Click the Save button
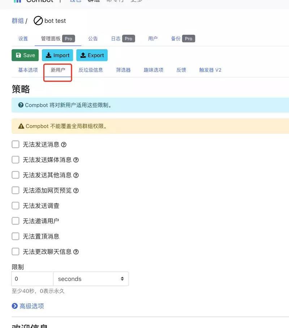 (x=25, y=55)
